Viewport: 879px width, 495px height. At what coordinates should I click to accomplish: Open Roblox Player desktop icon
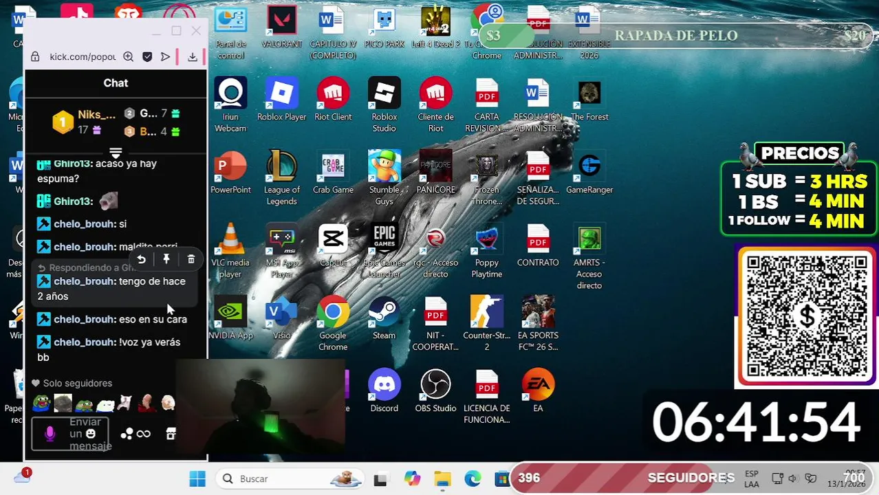click(281, 100)
